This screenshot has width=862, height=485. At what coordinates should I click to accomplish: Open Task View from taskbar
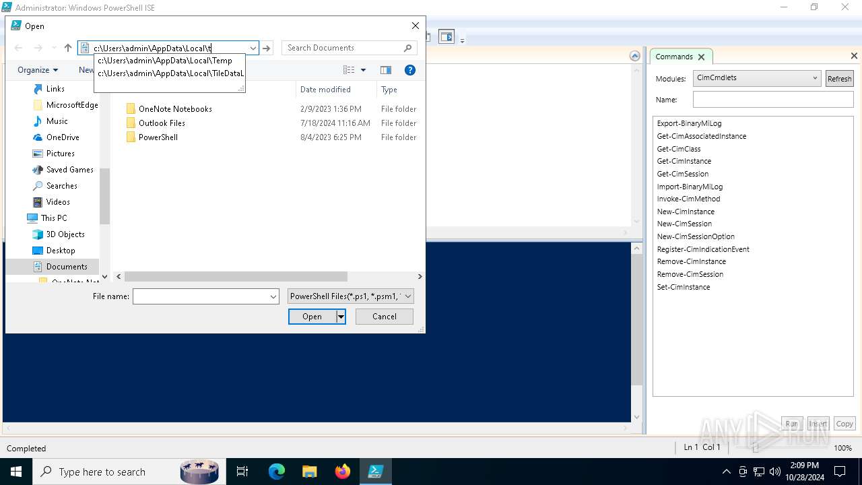pos(242,472)
